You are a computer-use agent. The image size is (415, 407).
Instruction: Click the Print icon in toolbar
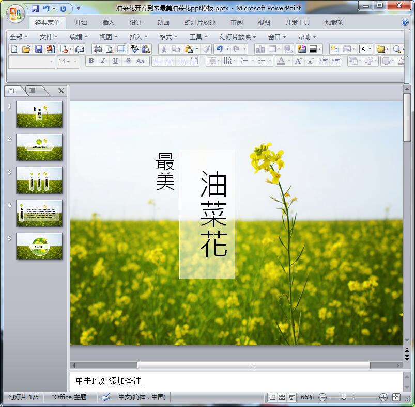(97, 49)
